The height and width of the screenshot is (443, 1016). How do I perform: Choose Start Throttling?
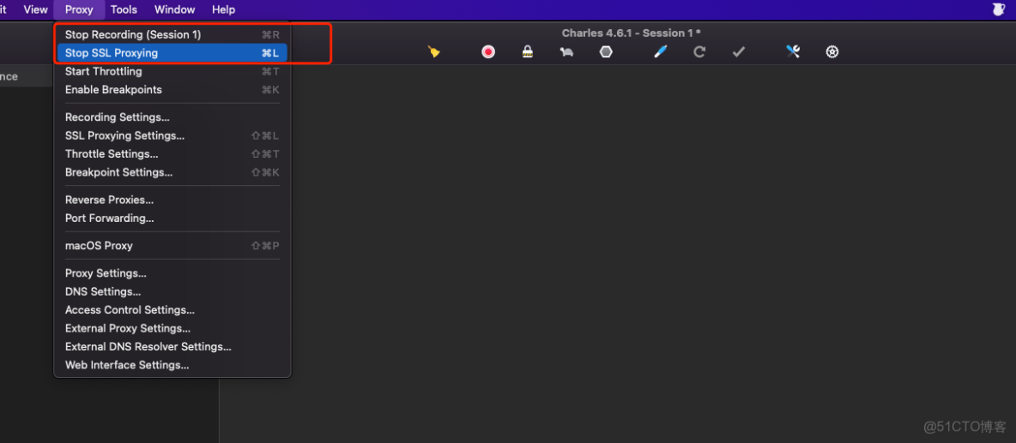coord(172,71)
